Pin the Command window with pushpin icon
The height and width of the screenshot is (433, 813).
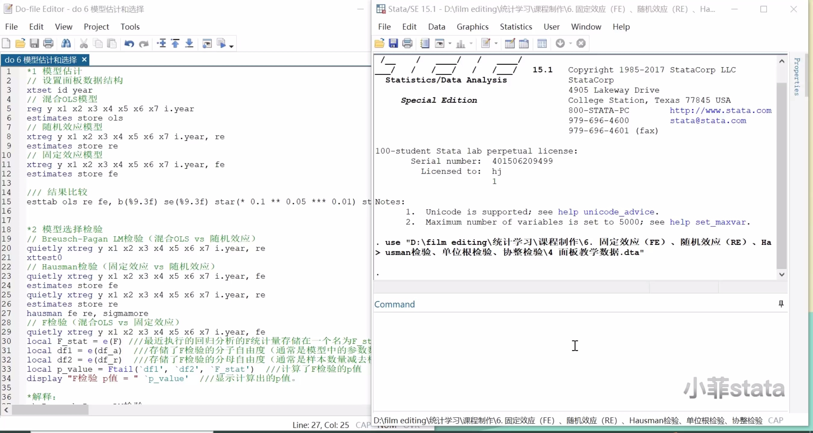click(781, 304)
